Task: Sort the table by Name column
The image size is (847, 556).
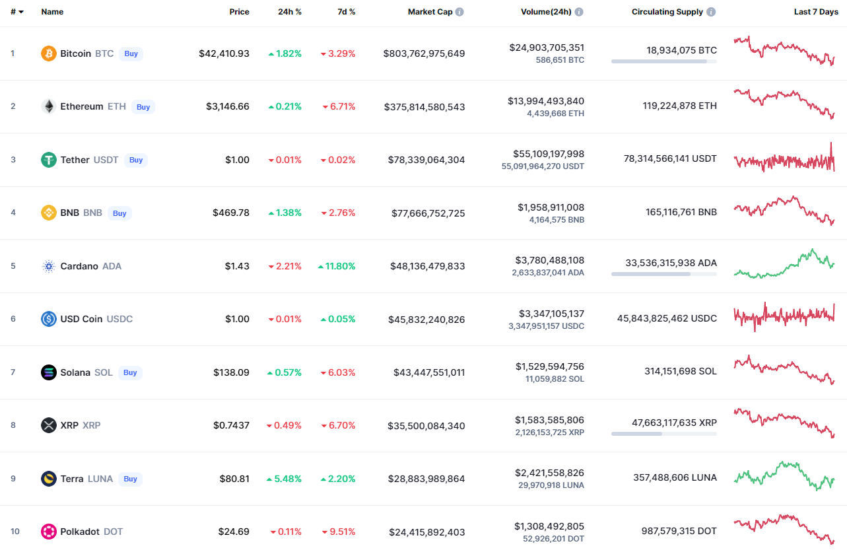Action: click(52, 12)
